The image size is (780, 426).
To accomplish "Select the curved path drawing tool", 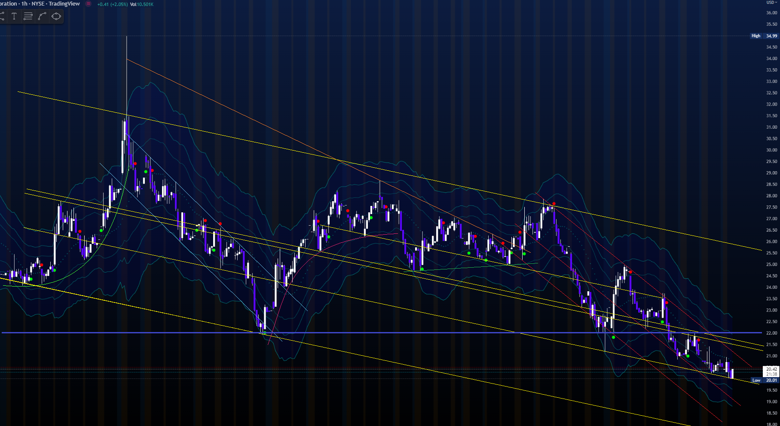I will [x=42, y=16].
